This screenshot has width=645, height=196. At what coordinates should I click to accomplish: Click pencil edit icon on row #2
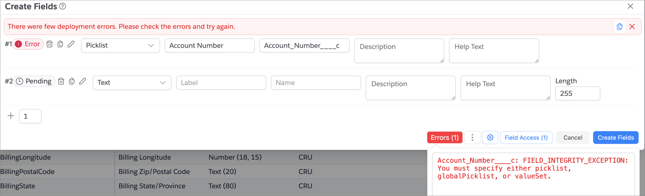[82, 82]
